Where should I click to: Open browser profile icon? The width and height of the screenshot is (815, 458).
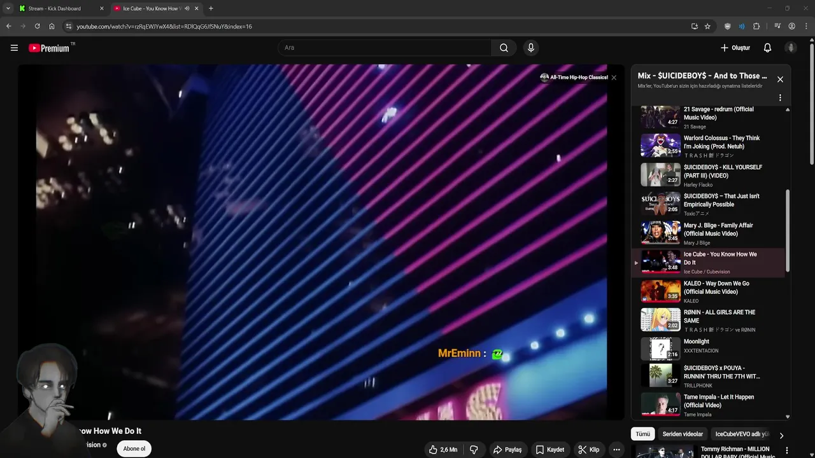point(792,26)
